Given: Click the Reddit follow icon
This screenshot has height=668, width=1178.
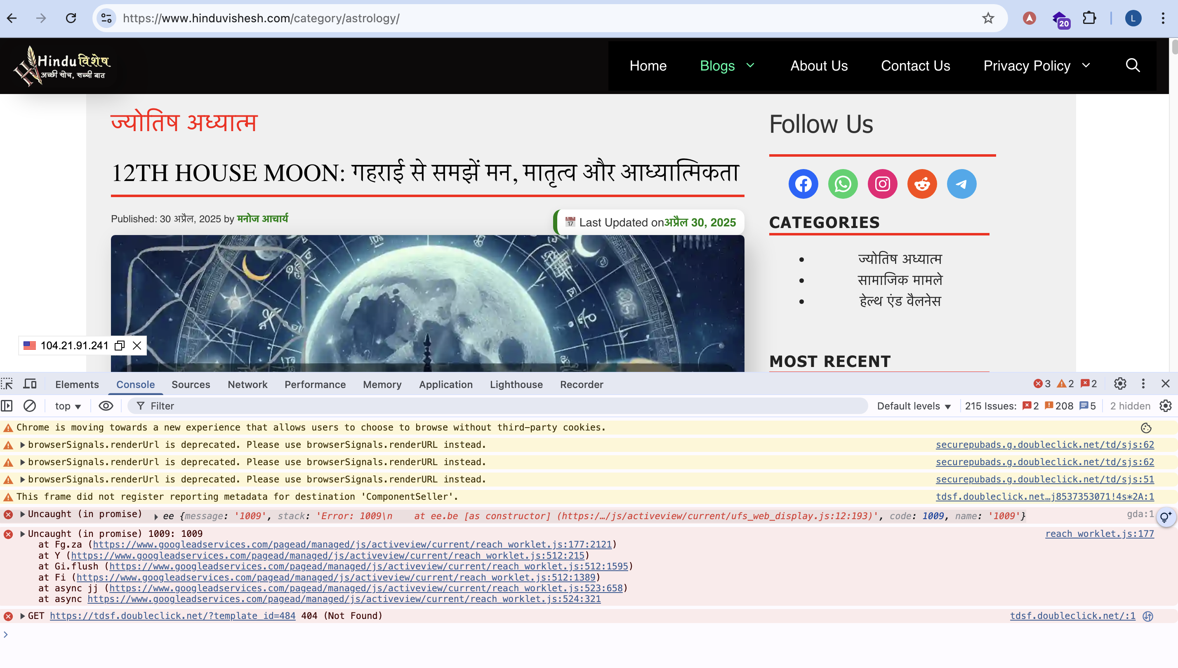Looking at the screenshot, I should coord(922,184).
